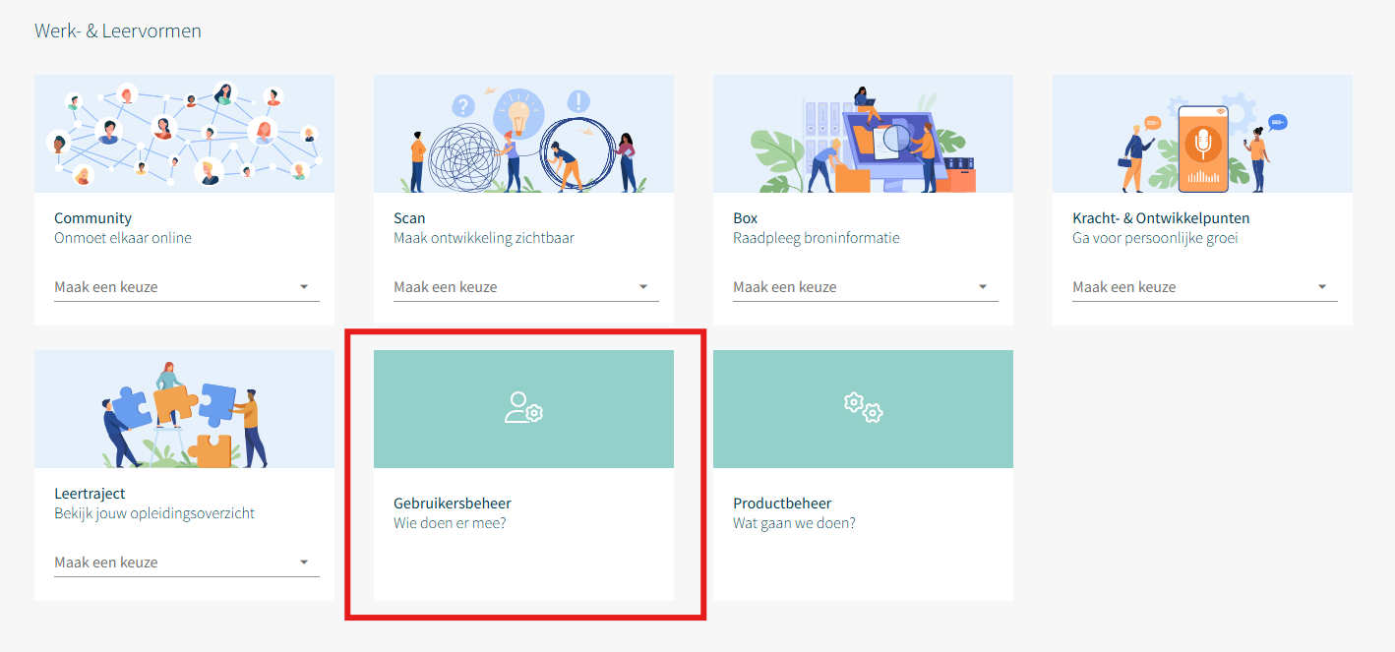
Task: Open the Leertraject 'Maak een keuze' dropdown
Action: [186, 563]
